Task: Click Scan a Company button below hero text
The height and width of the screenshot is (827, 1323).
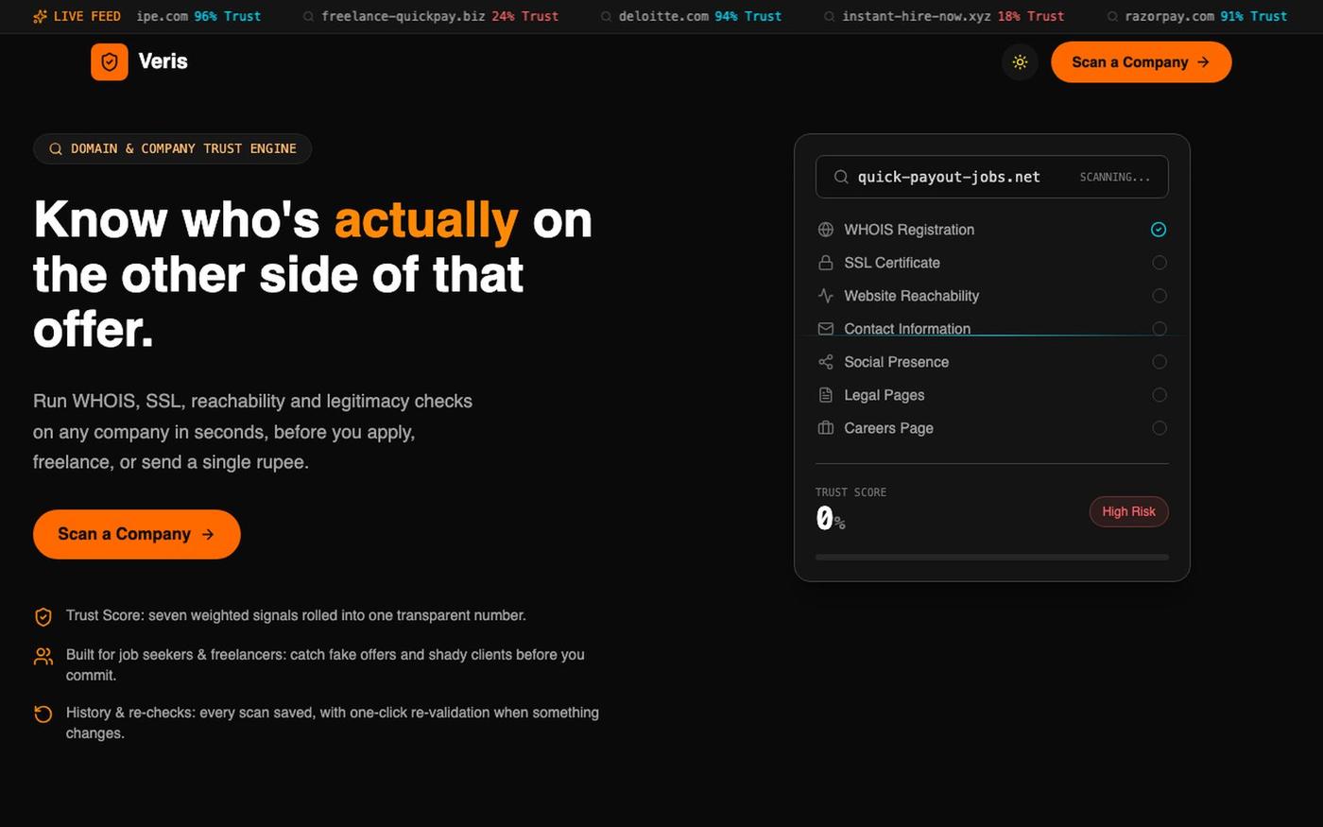Action: 137,534
